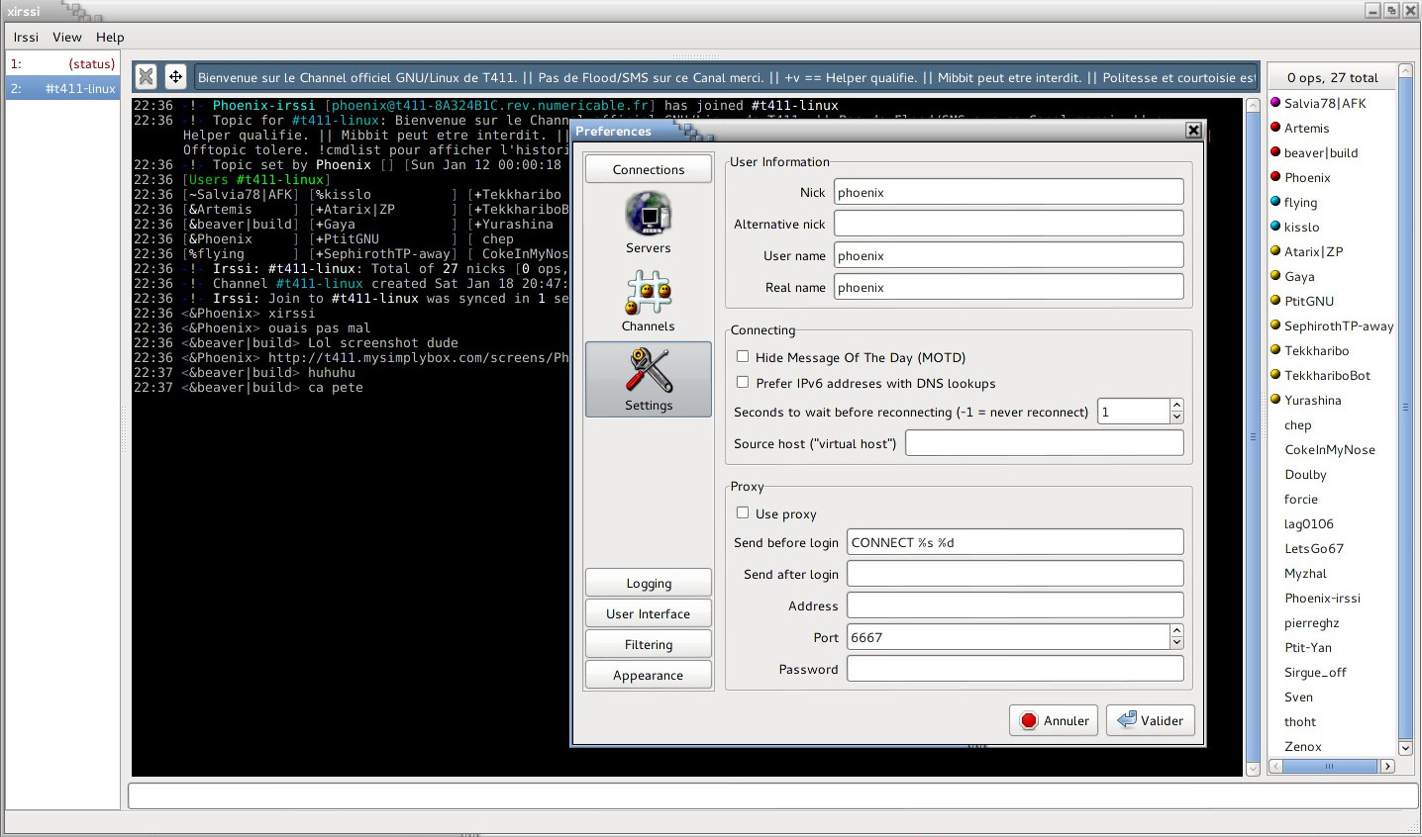1422x837 pixels.
Task: Click the Alternative nick input field
Action: point(1008,224)
